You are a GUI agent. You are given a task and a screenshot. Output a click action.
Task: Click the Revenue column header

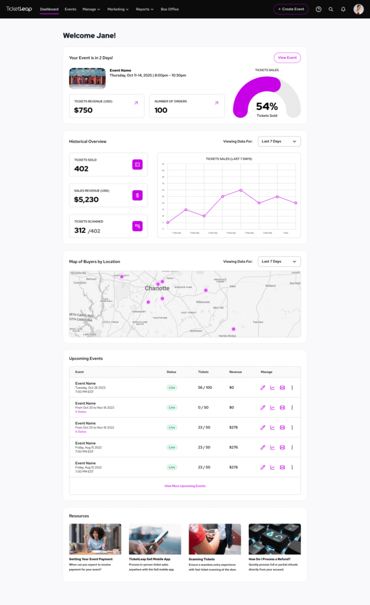click(x=236, y=372)
